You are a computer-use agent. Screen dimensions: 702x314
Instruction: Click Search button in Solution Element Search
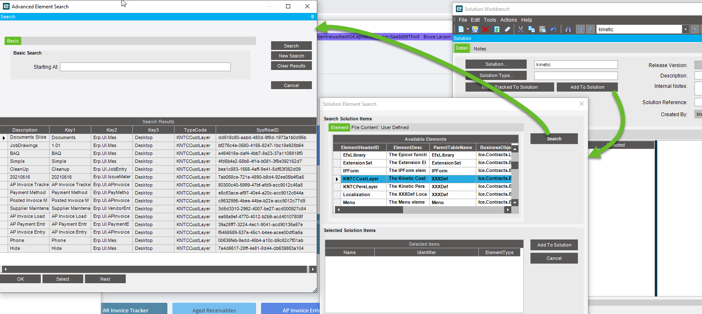click(554, 139)
